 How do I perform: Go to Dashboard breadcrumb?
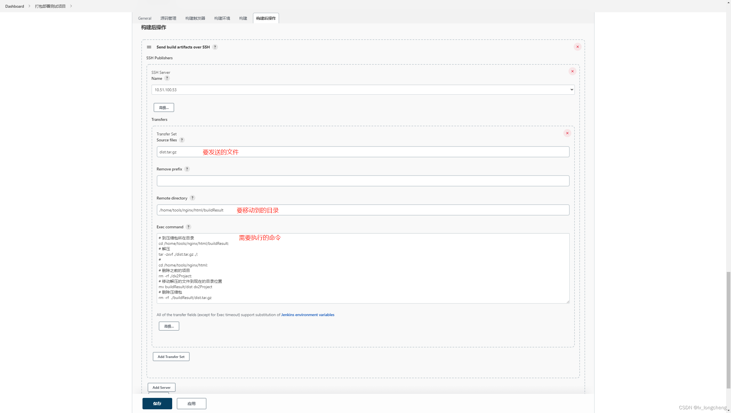click(15, 6)
